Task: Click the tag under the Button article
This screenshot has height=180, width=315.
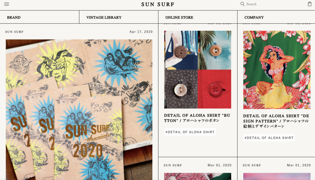Action: coord(190,132)
